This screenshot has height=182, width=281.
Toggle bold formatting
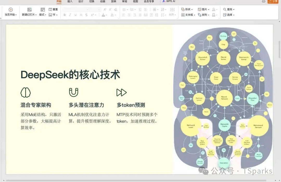[65, 15]
